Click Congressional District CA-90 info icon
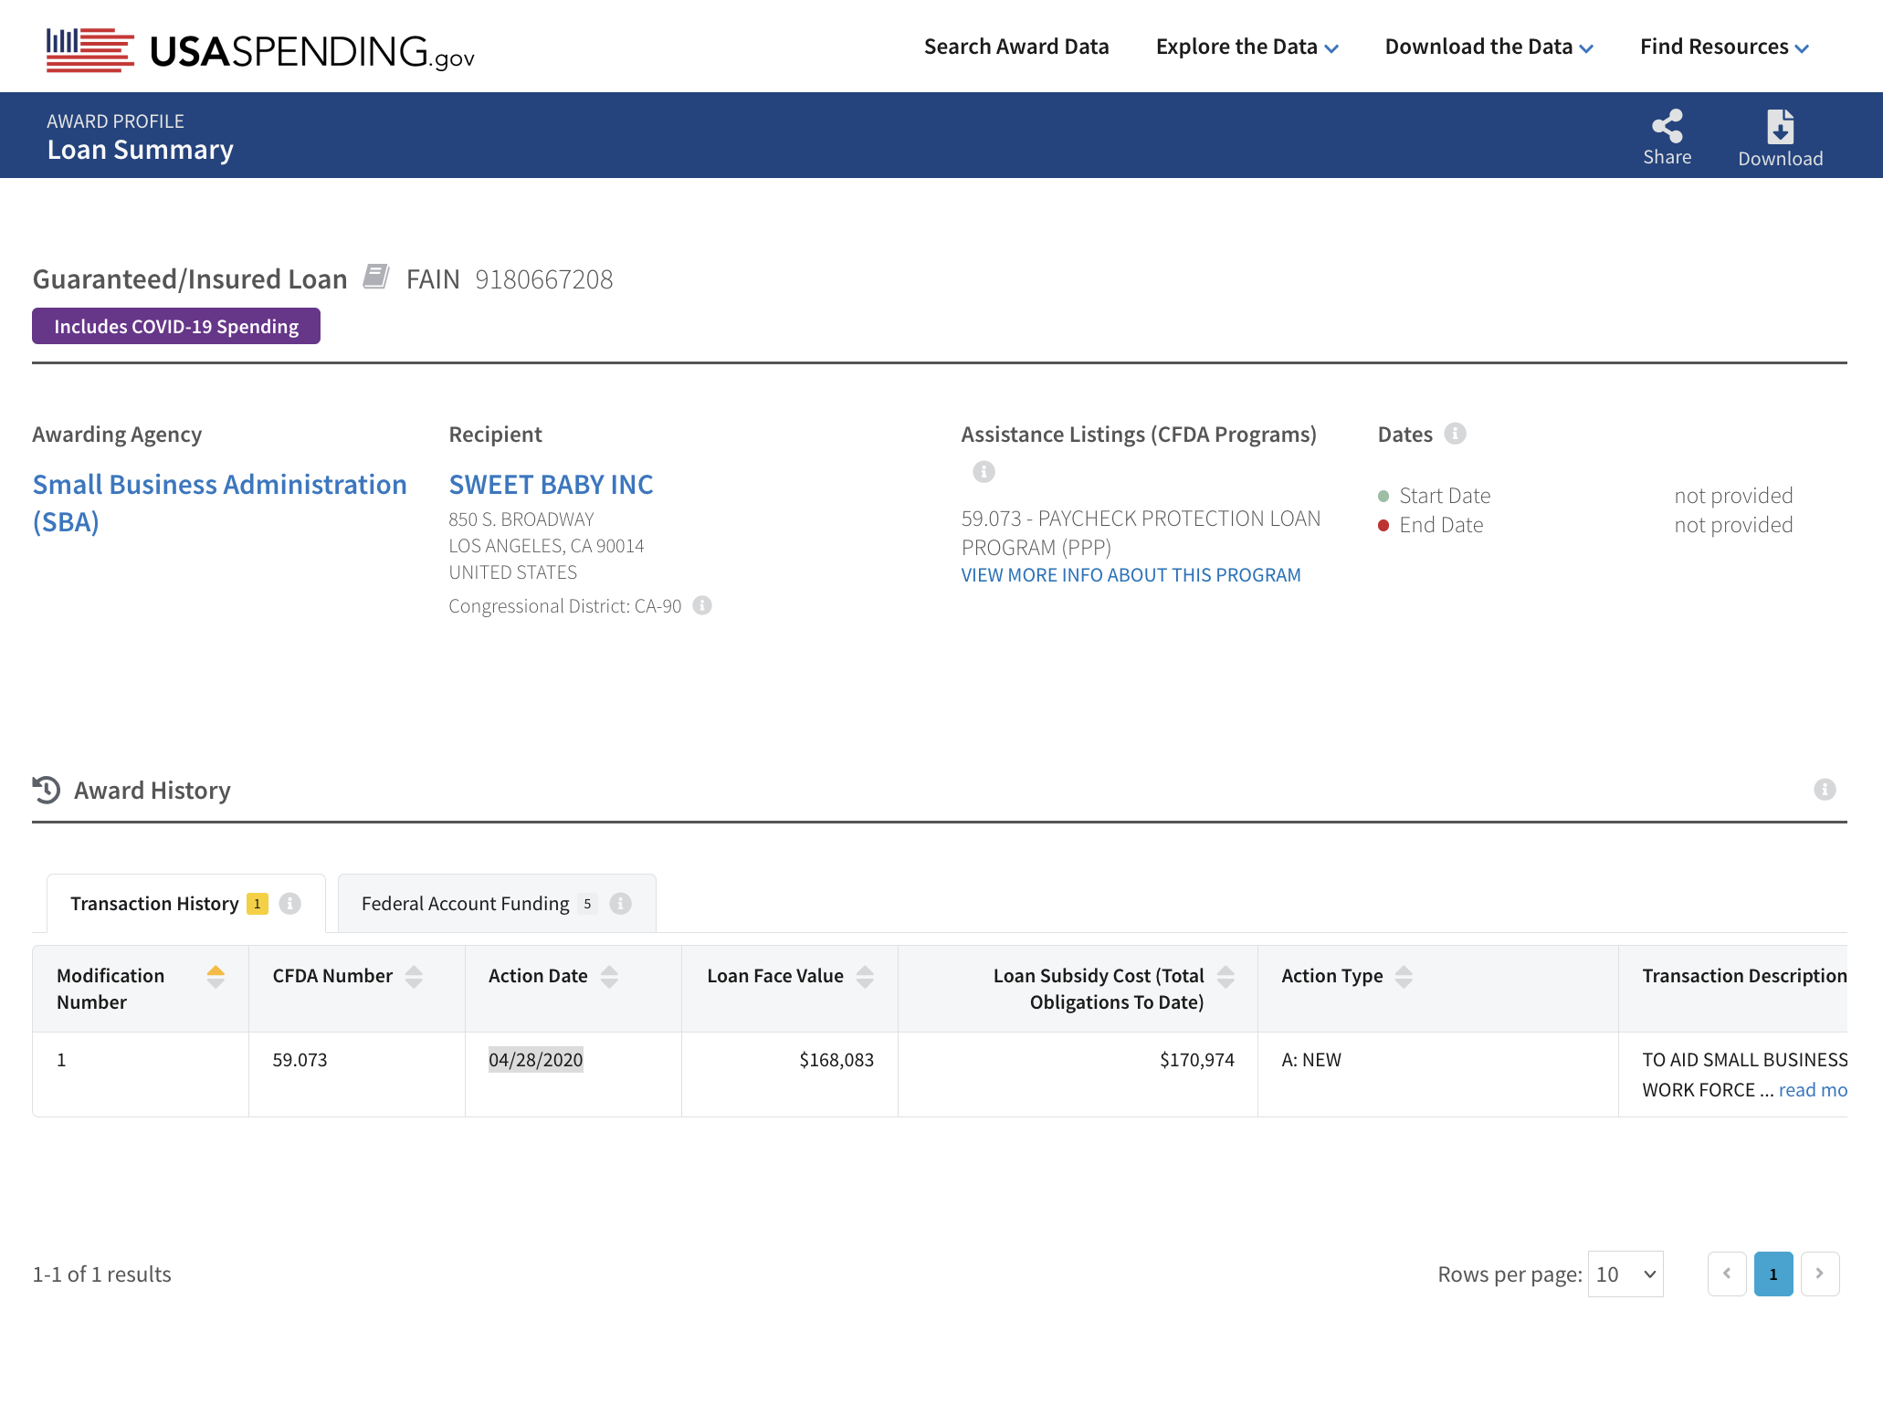The width and height of the screenshot is (1883, 1426). tap(702, 605)
